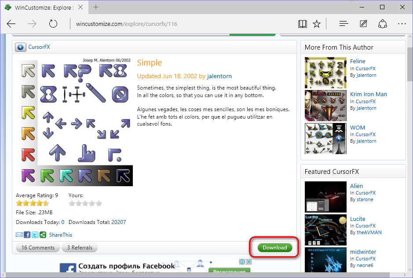This screenshot has height=278, width=413.
Task: Open Reading view book icon
Action: (302, 24)
